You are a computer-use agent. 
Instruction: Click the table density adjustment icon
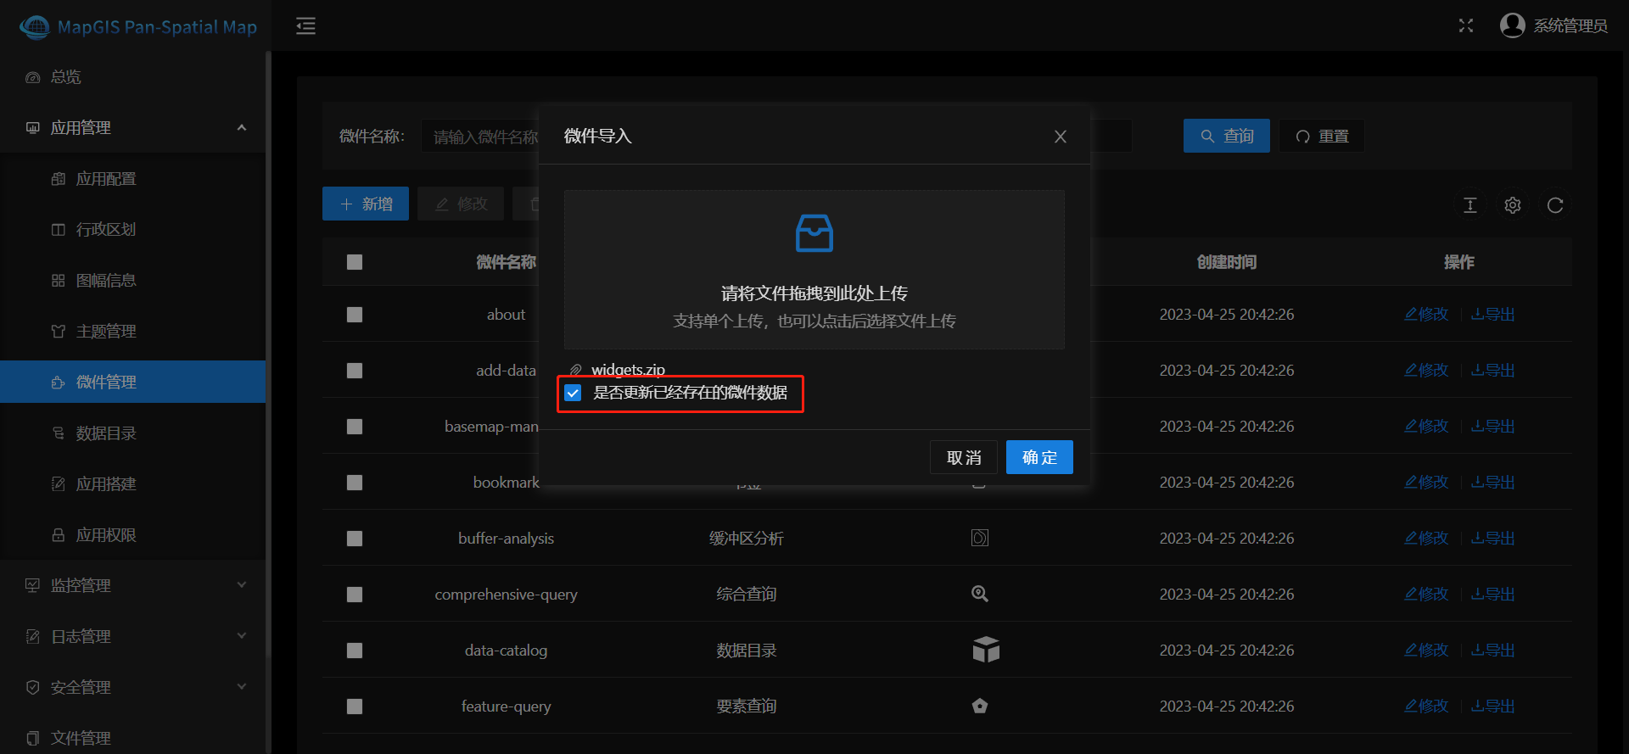[x=1470, y=205]
